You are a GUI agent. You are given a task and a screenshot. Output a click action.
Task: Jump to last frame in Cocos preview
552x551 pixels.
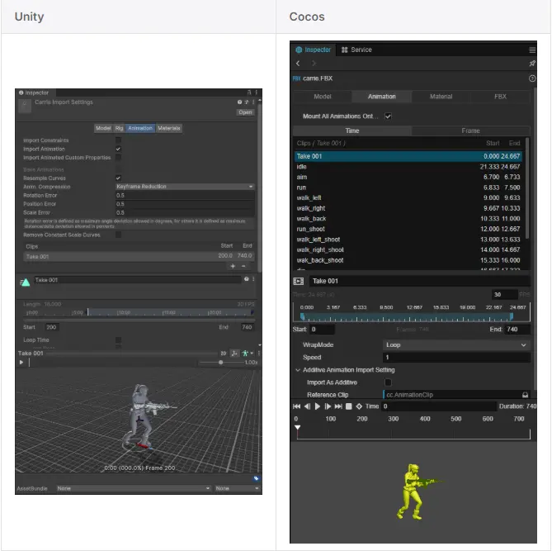click(x=338, y=406)
